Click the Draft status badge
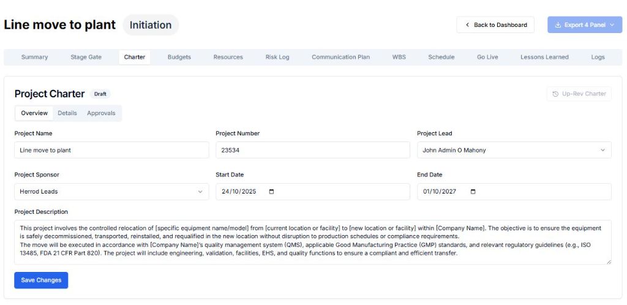This screenshot has width=627, height=305. coord(100,94)
